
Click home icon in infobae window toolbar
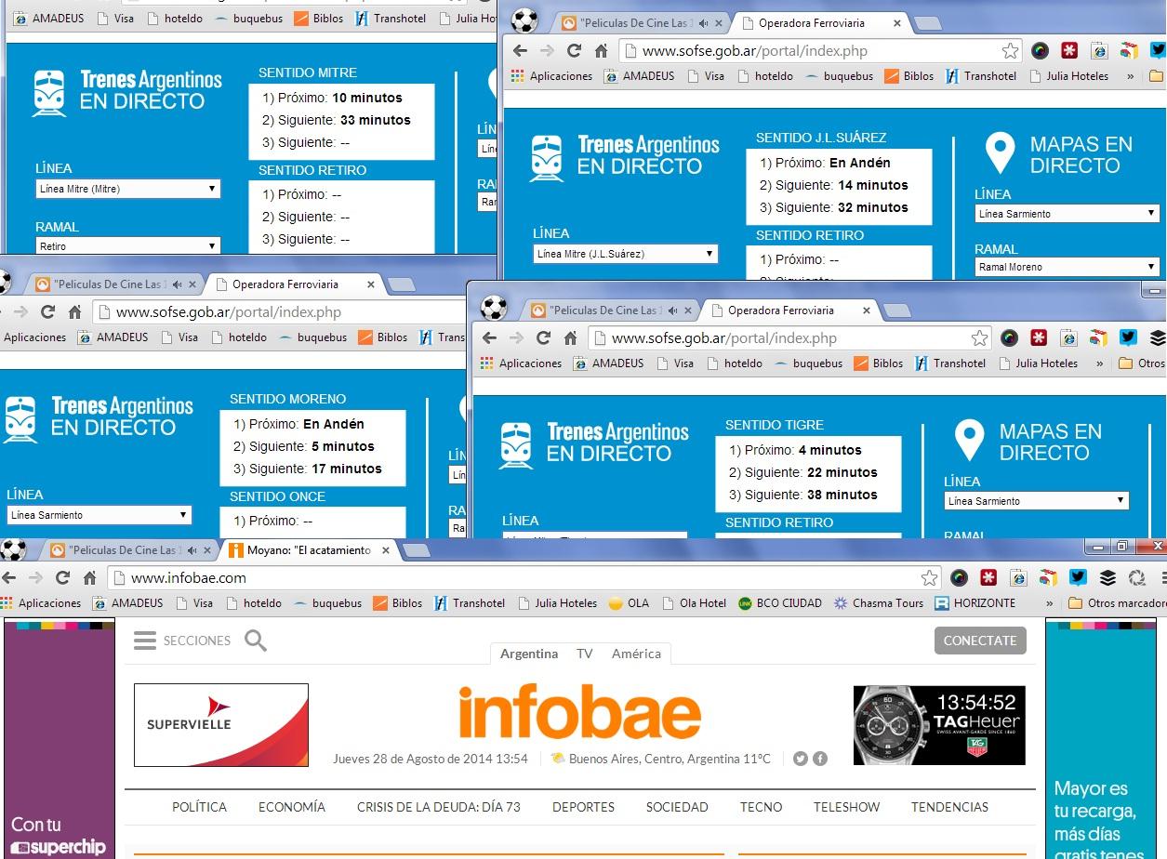[89, 577]
